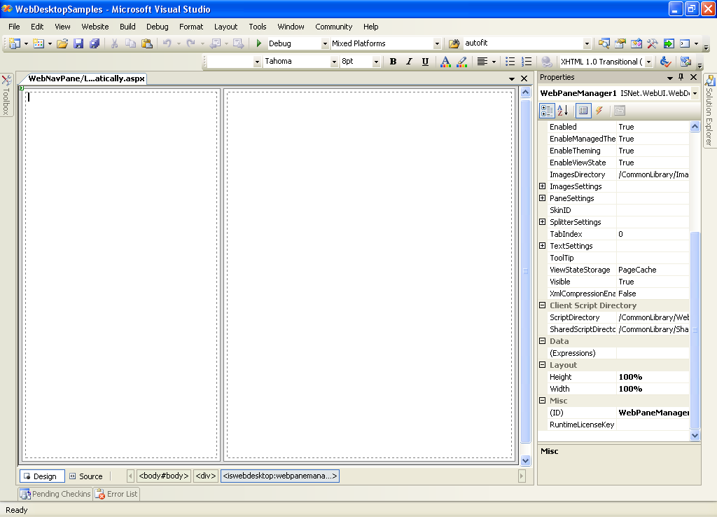Click the Events lightning bolt icon
Viewport: 717px width, 517px height.
(599, 111)
